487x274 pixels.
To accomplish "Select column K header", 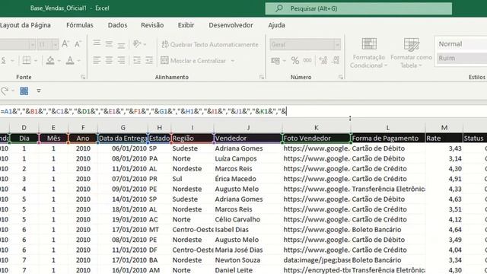I will coord(317,128).
